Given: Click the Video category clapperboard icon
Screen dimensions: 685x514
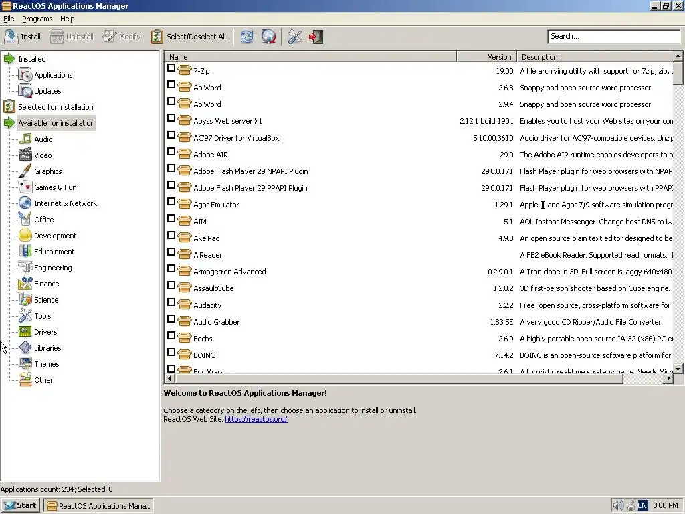Looking at the screenshot, I should [x=25, y=155].
